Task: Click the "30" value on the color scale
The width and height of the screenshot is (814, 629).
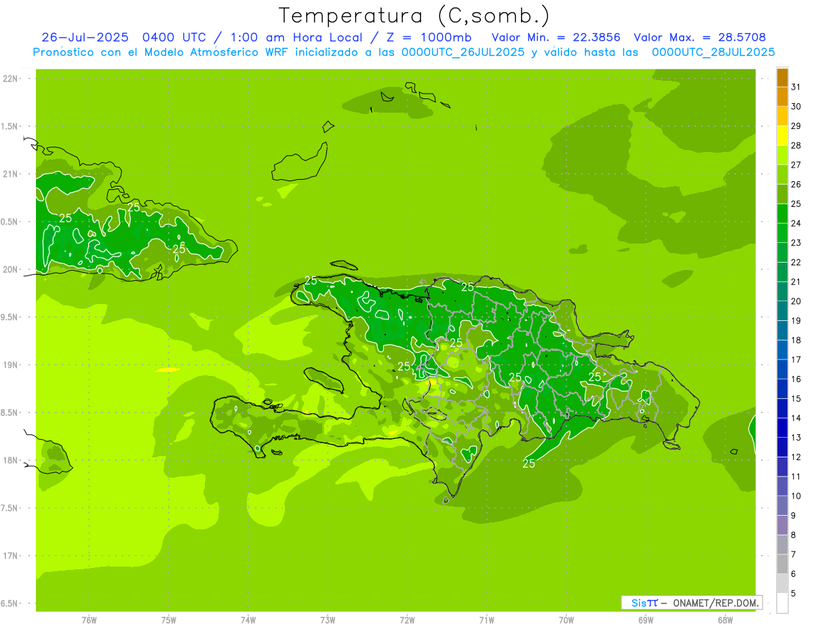Action: [x=796, y=107]
